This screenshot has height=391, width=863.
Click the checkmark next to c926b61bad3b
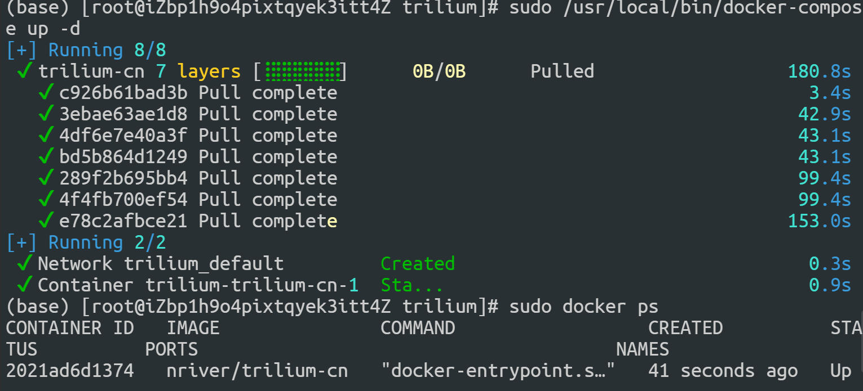[x=46, y=93]
